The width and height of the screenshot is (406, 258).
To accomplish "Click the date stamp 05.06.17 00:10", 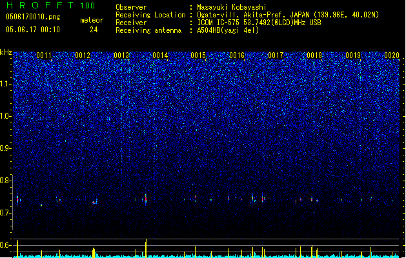I will coord(33,30).
